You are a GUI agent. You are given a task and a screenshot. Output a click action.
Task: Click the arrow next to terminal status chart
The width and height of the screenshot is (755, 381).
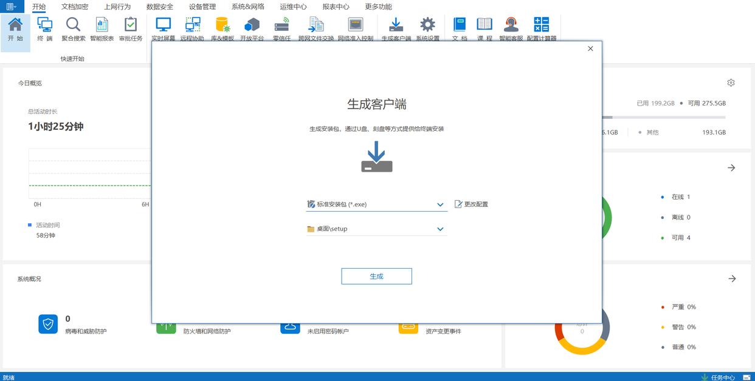[731, 168]
